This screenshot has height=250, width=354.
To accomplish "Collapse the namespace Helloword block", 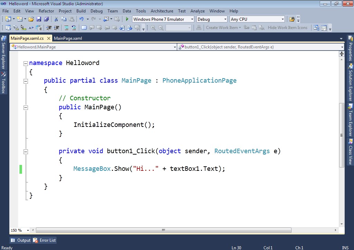I will point(26,64).
